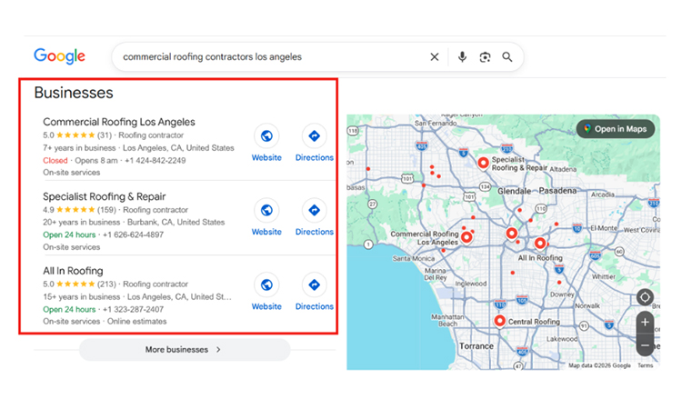Click the (31) reviews count
The width and height of the screenshot is (682, 409).
(x=105, y=135)
